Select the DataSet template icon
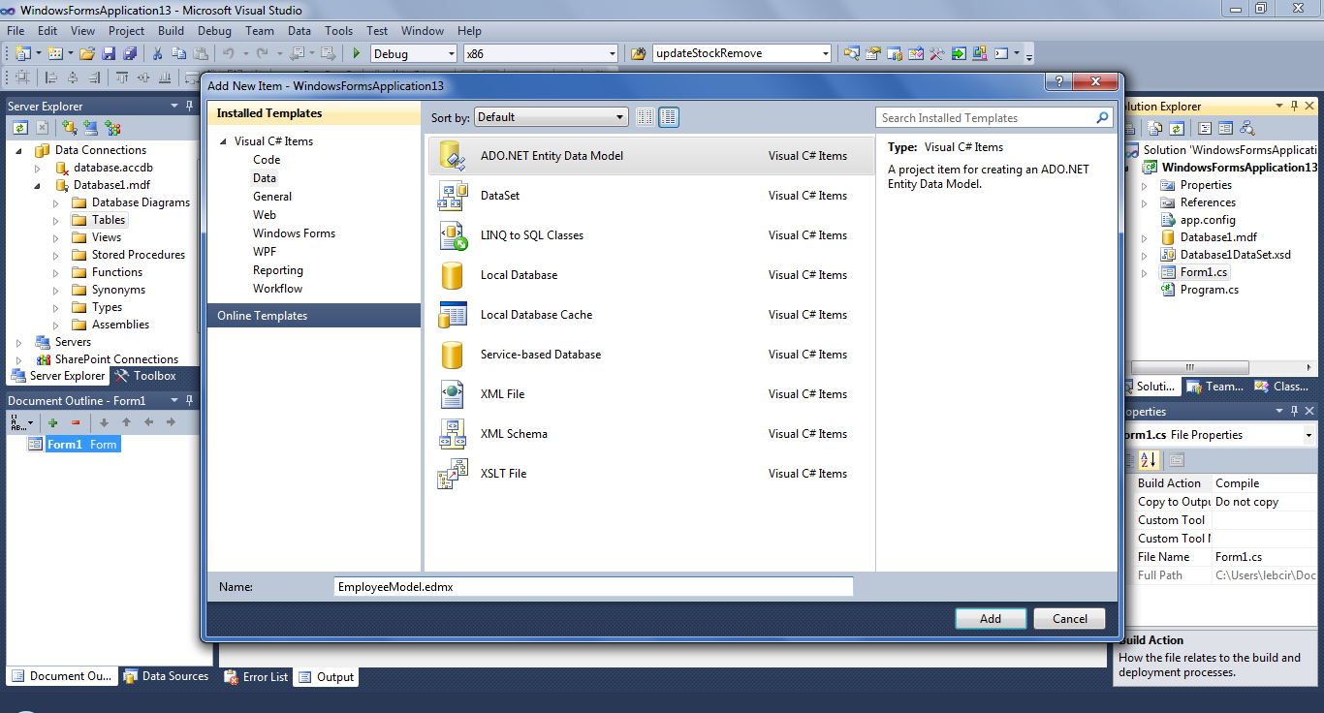 tap(452, 195)
